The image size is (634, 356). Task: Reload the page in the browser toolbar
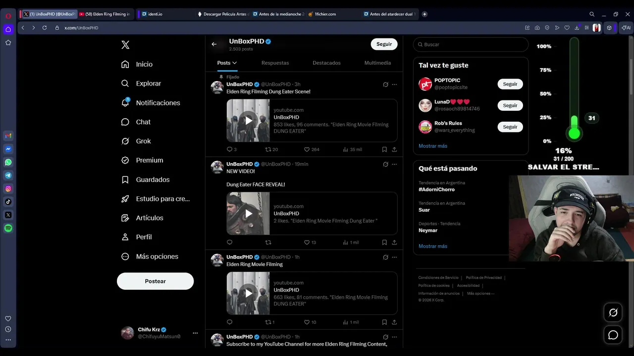click(45, 28)
